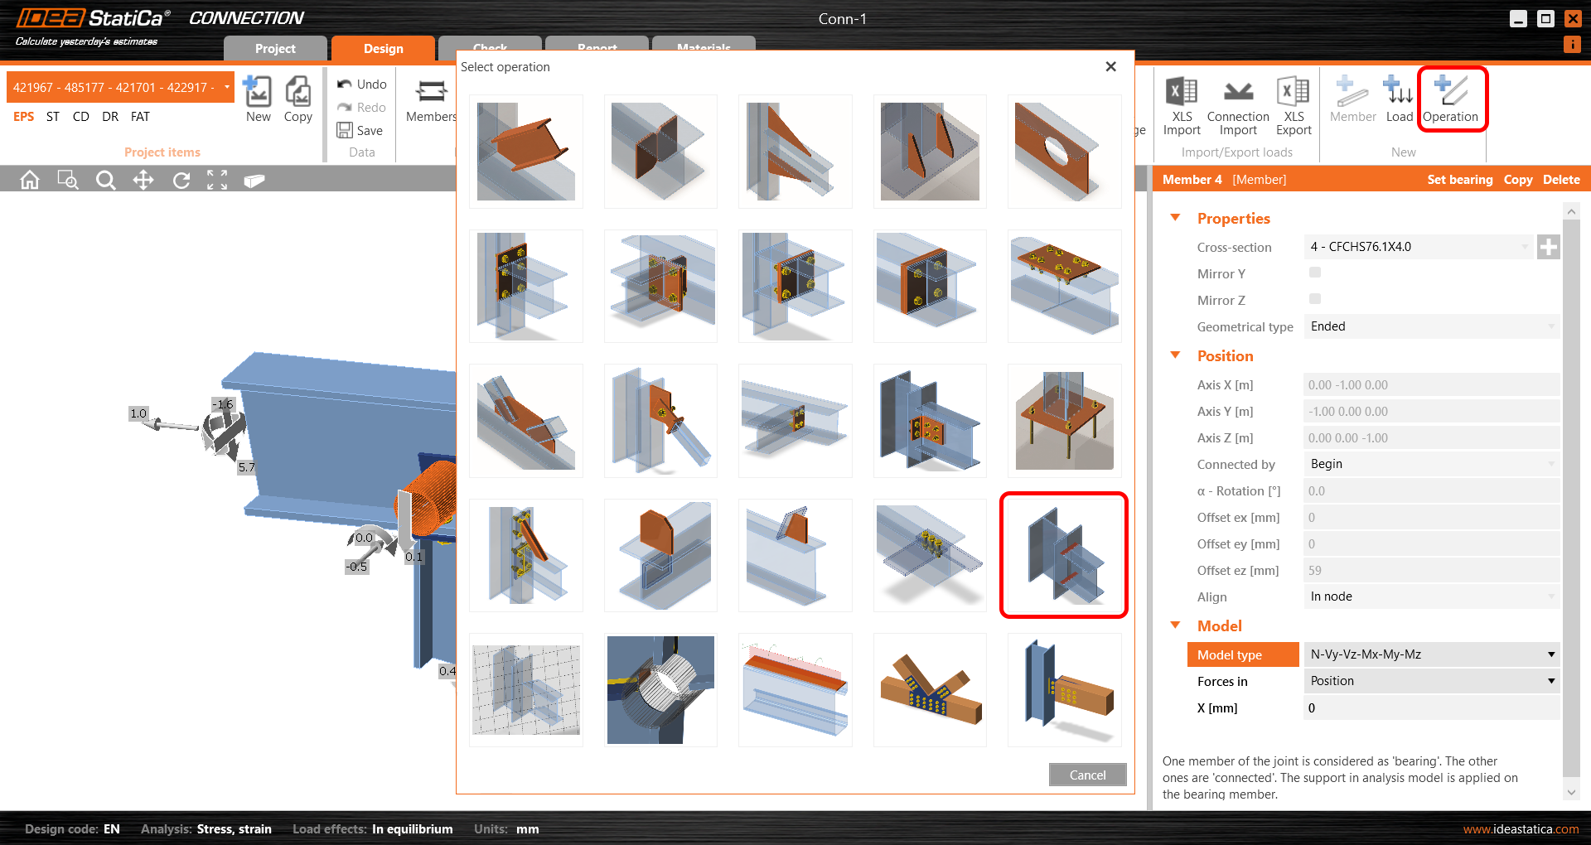Screen dimensions: 1591x845
Task: Select the CD analysis type
Action: (81, 117)
